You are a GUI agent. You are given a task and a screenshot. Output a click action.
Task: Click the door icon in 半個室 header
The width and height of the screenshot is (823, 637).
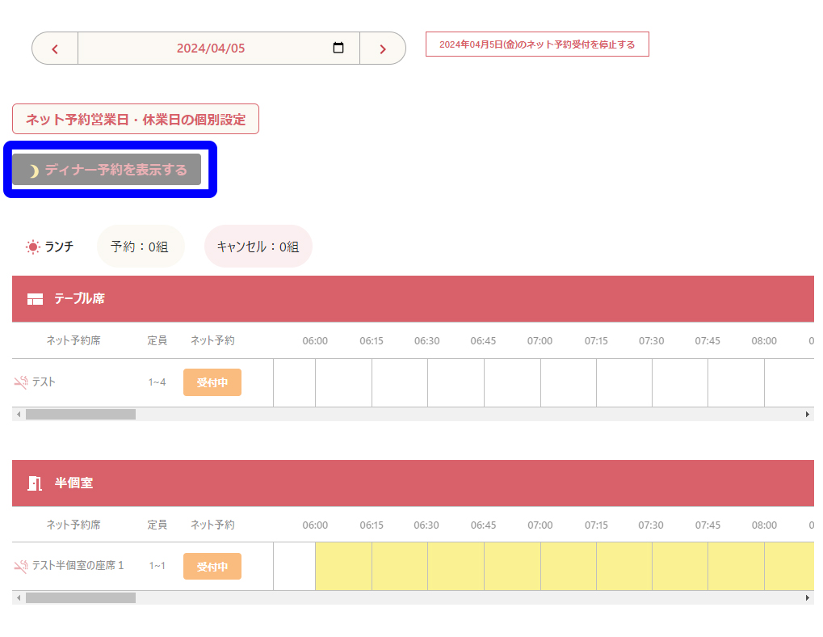(35, 483)
